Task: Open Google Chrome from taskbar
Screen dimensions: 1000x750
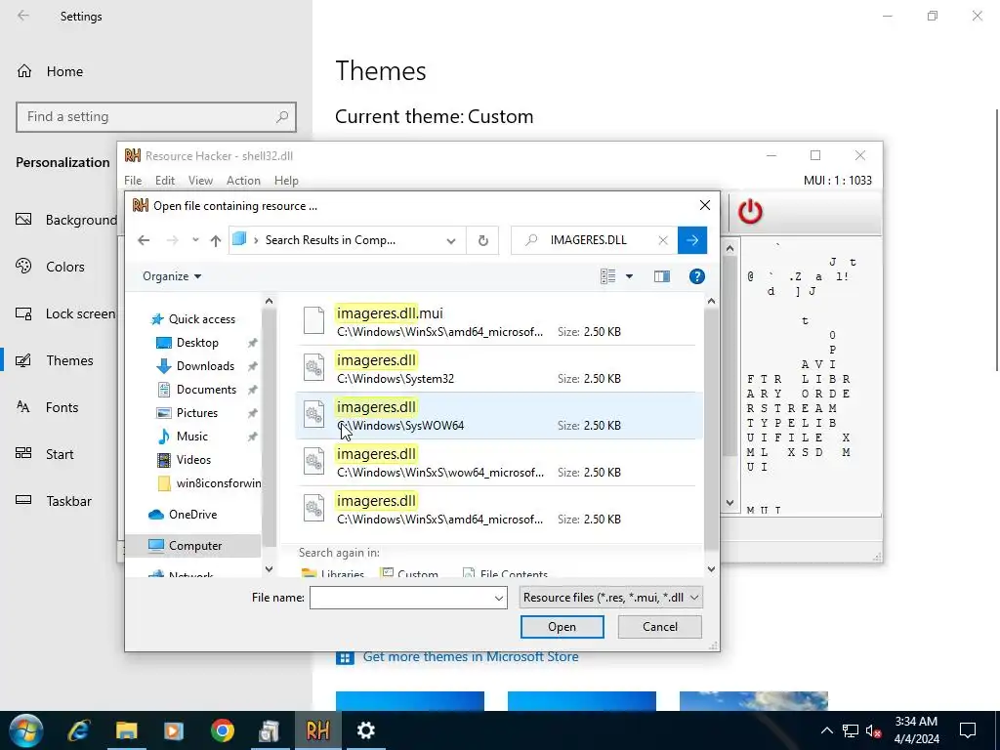Action: pyautogui.click(x=222, y=730)
